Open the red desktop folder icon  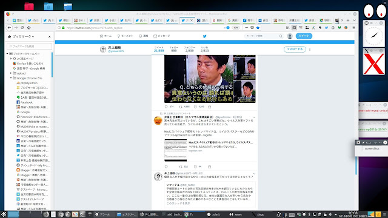pyautogui.click(x=29, y=7)
